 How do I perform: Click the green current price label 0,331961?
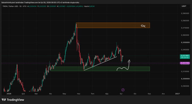pos(185,57)
